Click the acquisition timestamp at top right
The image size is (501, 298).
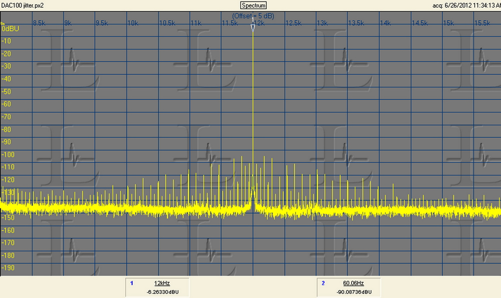[466, 5]
